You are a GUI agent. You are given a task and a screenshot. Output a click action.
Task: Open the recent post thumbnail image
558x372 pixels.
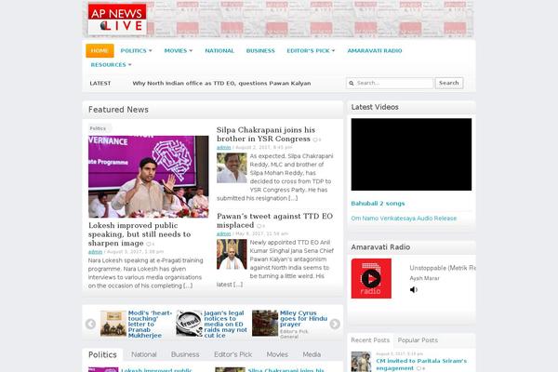pos(361,362)
